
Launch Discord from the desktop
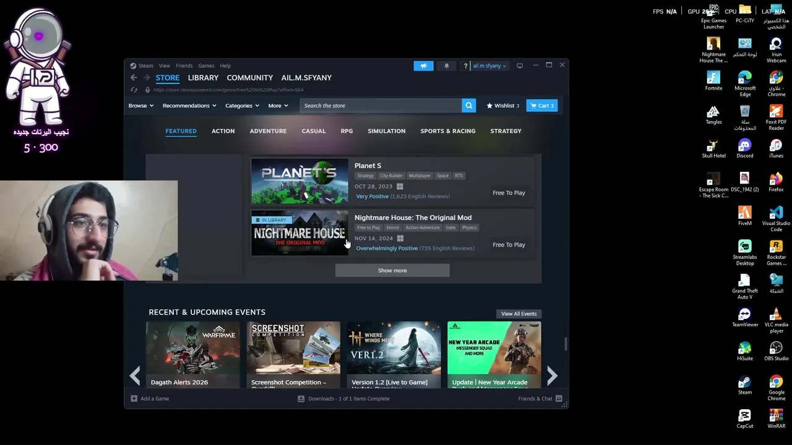745,148
